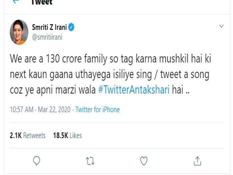
Task: Click the tweet line starting 'We are a 130 crore'
Action: [x=111, y=59]
